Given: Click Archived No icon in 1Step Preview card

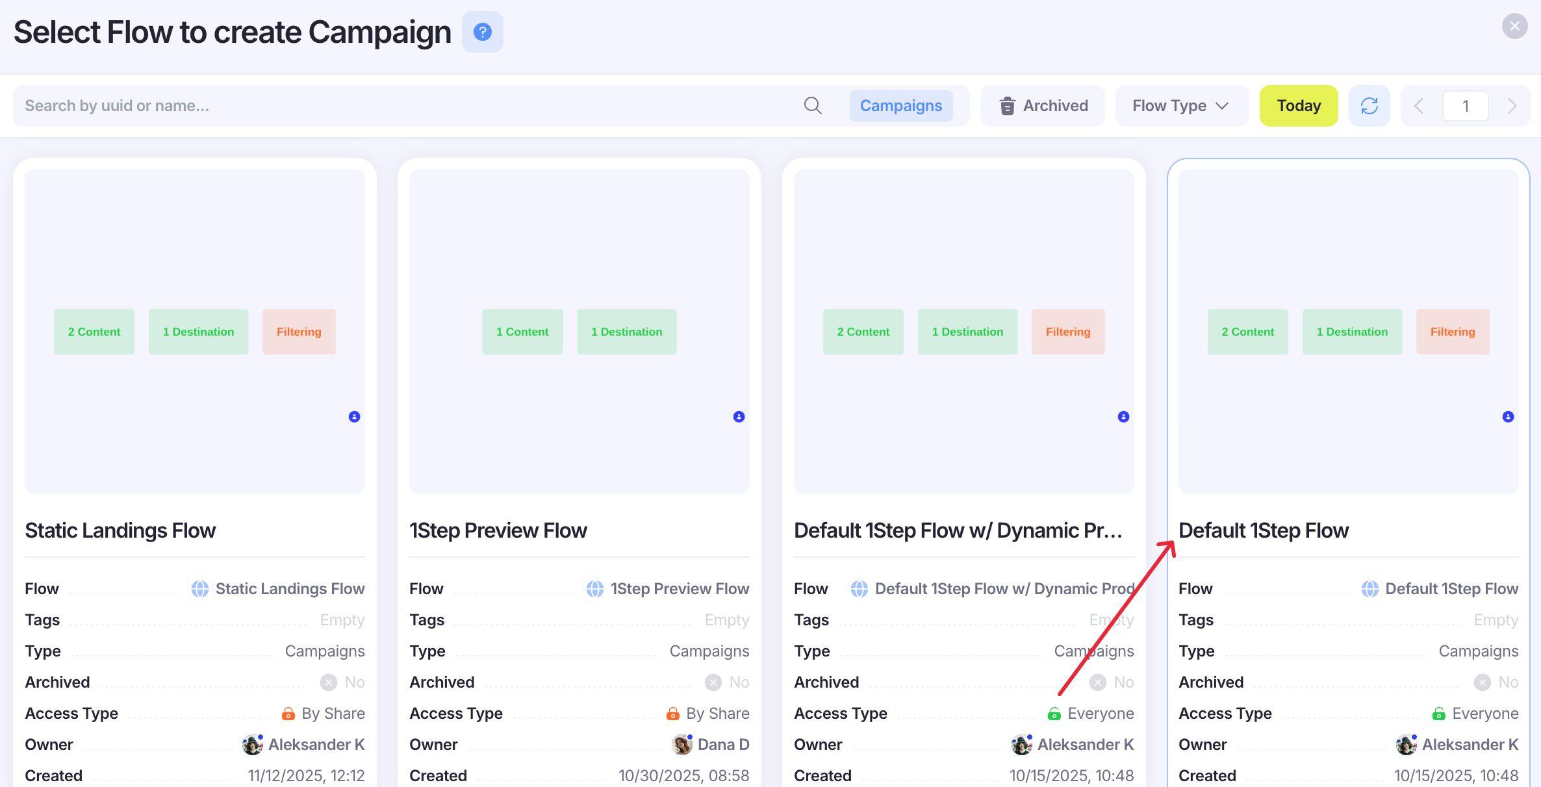Looking at the screenshot, I should coord(713,682).
